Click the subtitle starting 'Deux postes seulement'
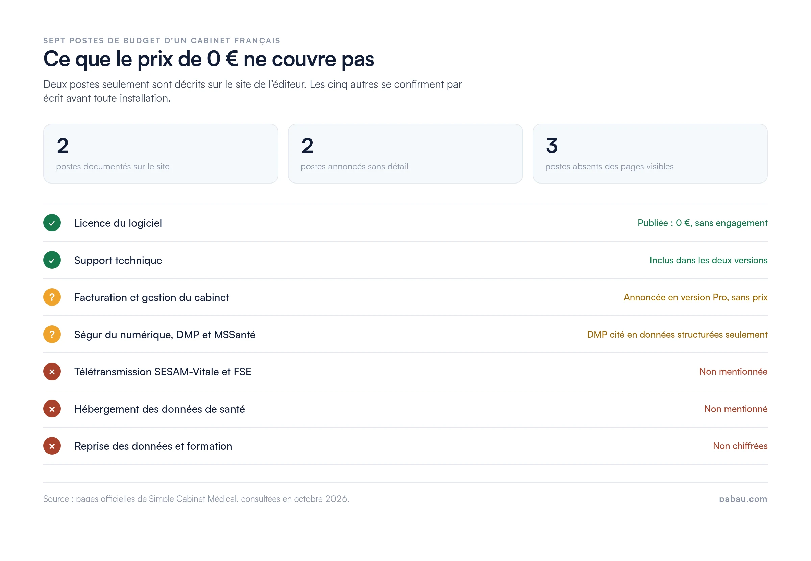 tap(252, 91)
